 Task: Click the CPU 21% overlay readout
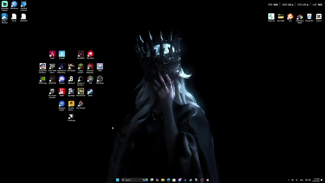(303, 5)
